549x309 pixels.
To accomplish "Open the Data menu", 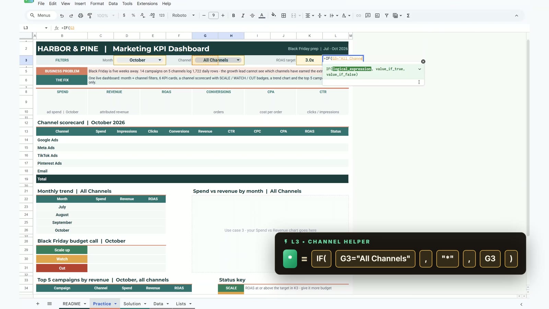I will (113, 3).
